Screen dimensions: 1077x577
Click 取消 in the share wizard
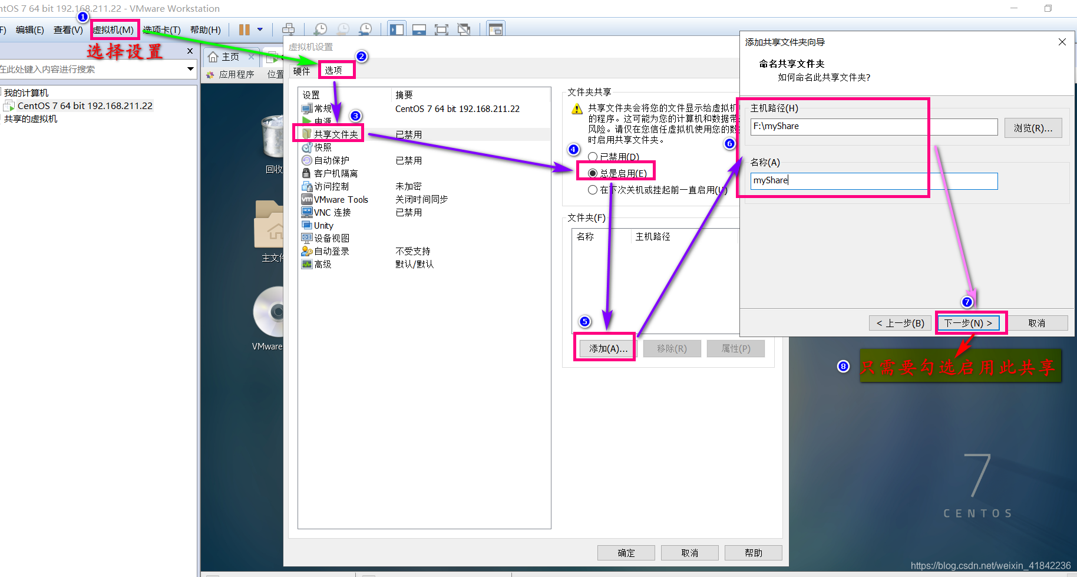click(x=1036, y=323)
